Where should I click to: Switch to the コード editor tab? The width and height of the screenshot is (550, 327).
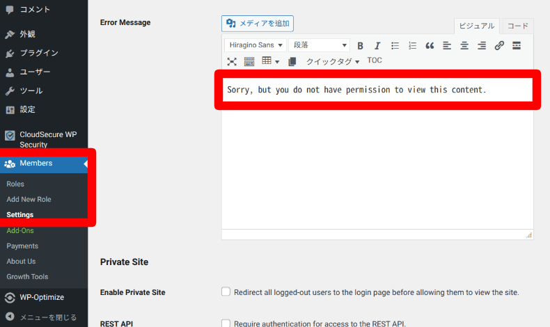[518, 26]
